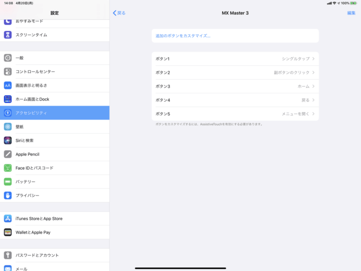
Task: Open パスワードとアカウント label
Action: (37, 255)
